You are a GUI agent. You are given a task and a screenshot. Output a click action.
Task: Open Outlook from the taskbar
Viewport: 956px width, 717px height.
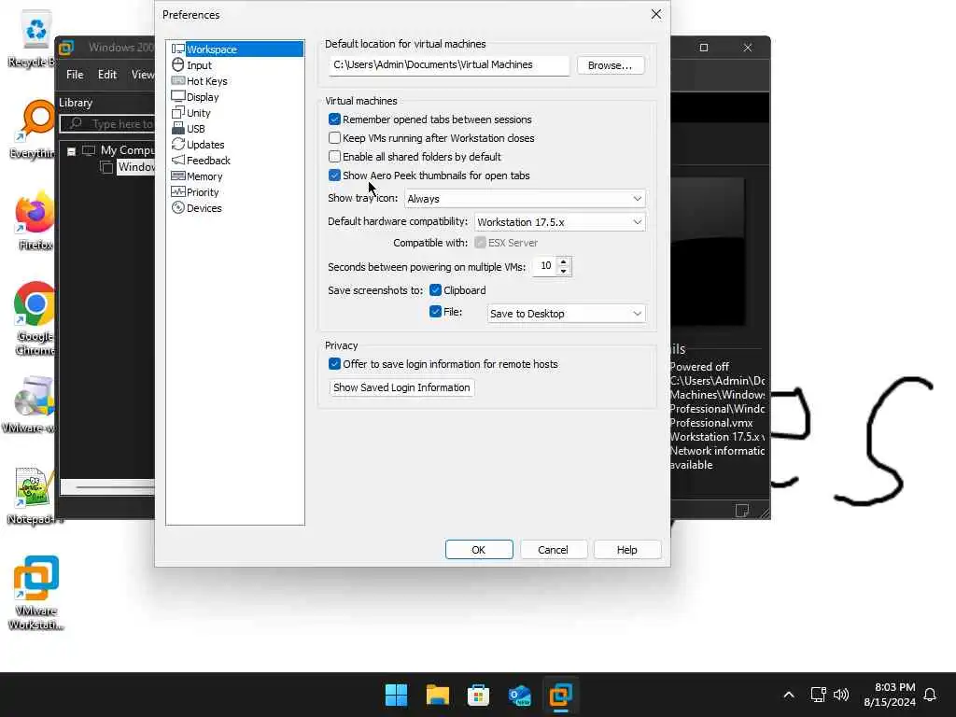click(x=519, y=695)
